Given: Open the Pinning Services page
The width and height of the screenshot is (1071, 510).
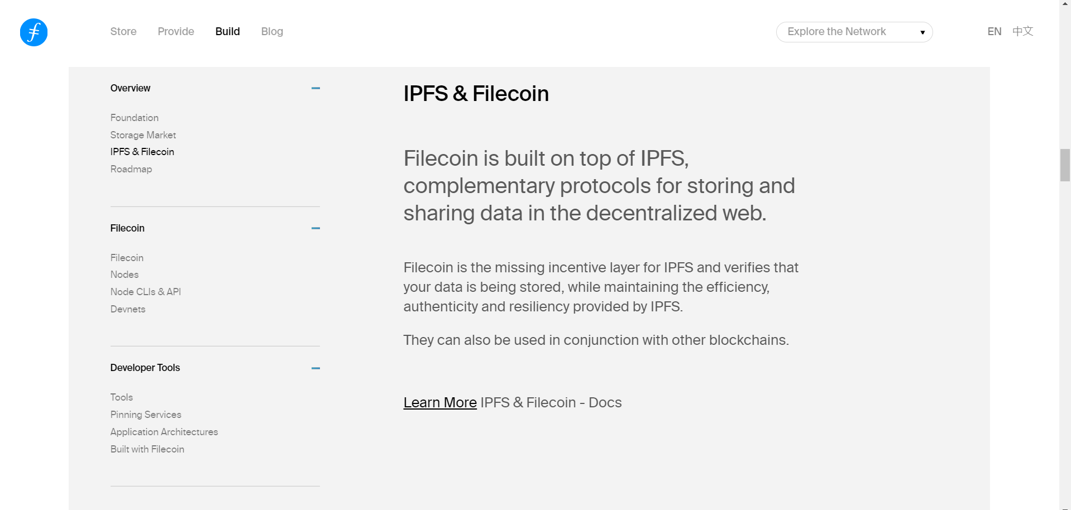Looking at the screenshot, I should coord(146,415).
